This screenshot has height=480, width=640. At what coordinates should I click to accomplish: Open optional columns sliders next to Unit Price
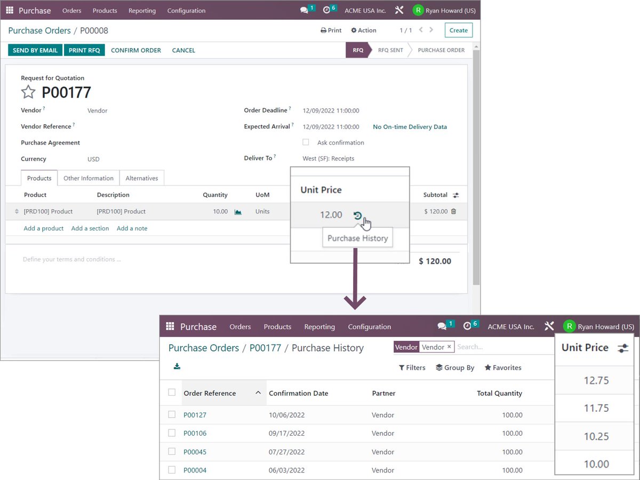click(622, 347)
